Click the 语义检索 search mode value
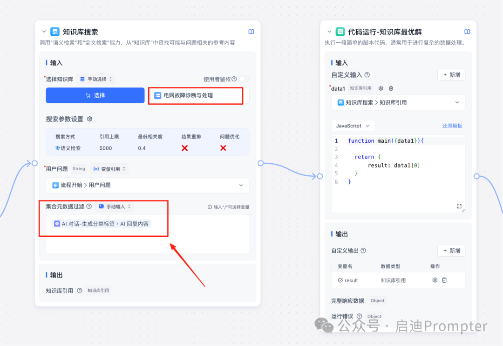The height and width of the screenshot is (346, 503). click(68, 148)
